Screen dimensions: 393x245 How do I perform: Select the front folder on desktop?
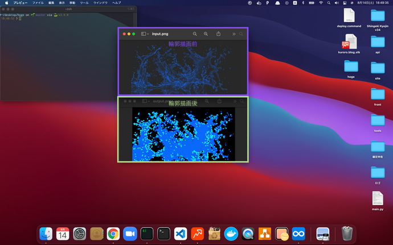[378, 97]
